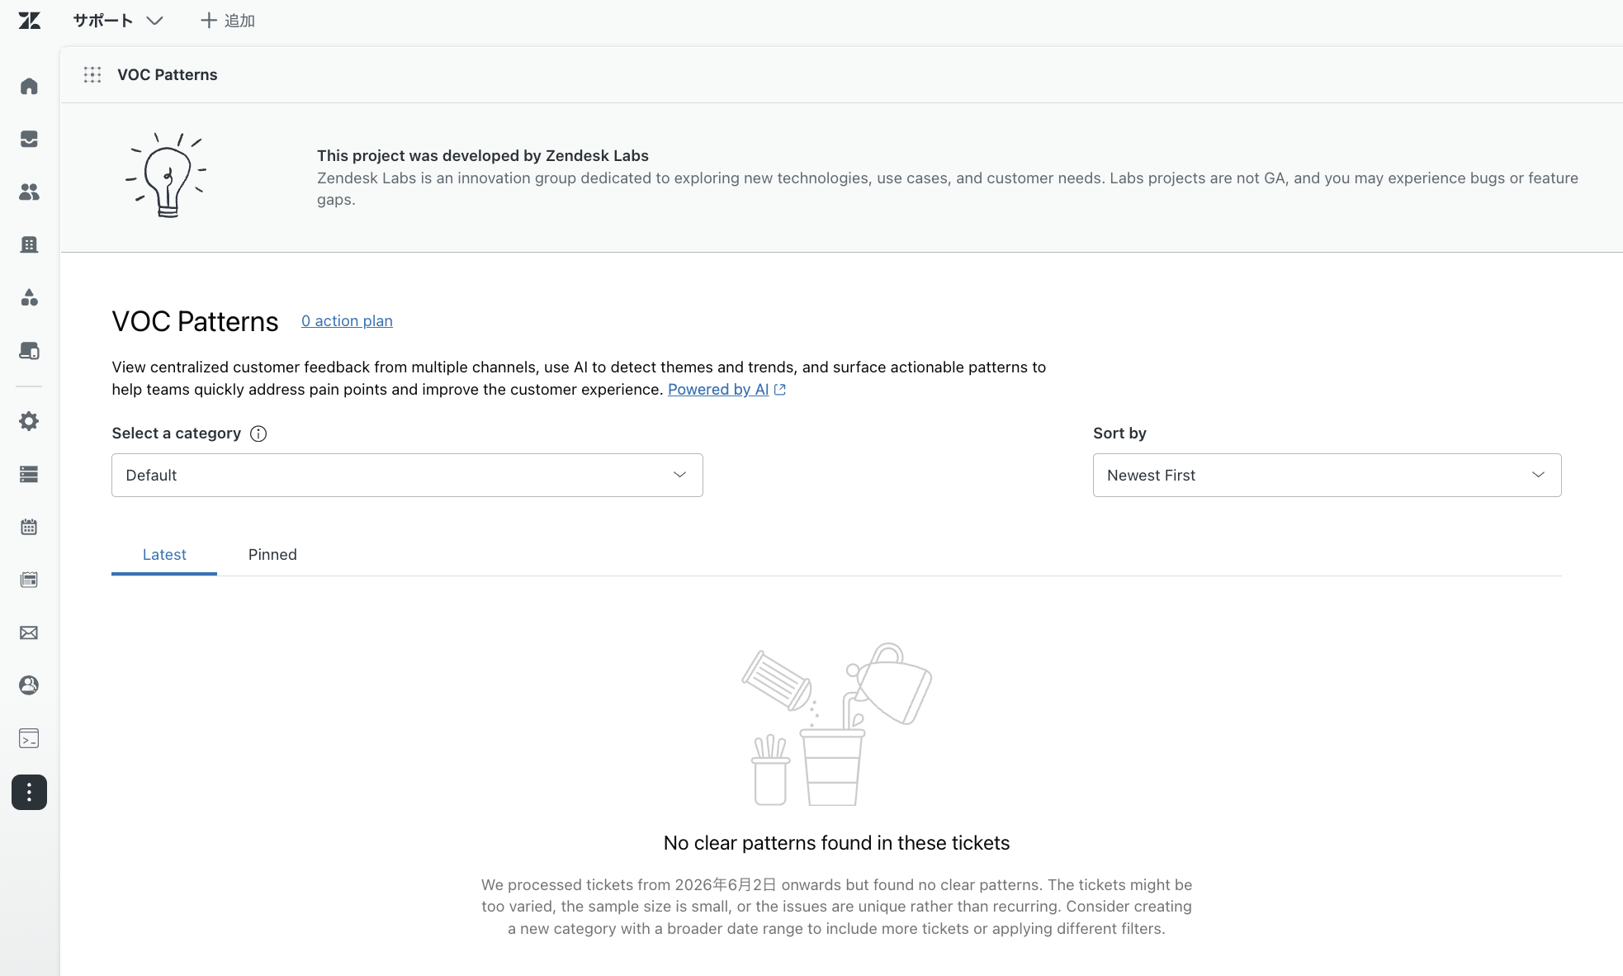This screenshot has height=976, width=1623.
Task: Click the Zendesk logo icon
Action: [x=30, y=21]
